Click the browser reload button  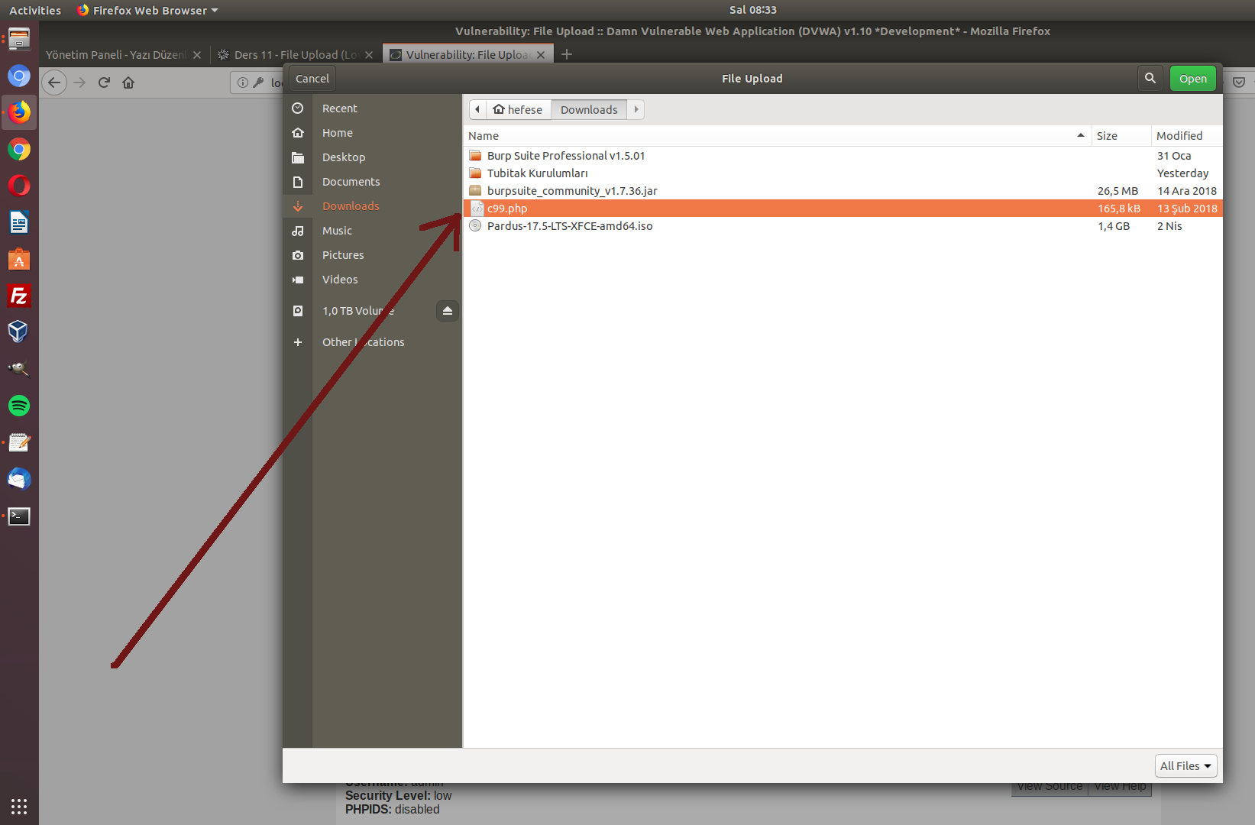[x=104, y=82]
